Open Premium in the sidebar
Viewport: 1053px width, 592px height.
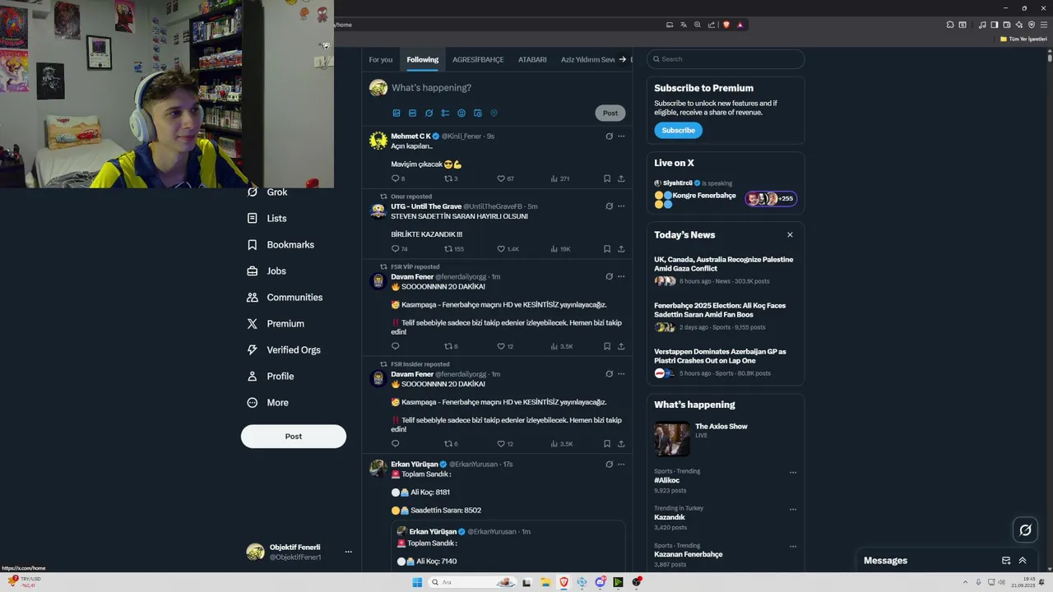[276, 324]
